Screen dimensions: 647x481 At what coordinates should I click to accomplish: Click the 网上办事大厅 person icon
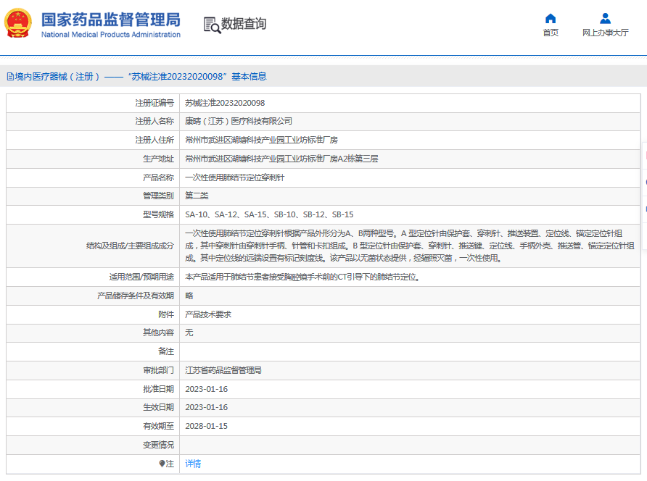point(604,17)
